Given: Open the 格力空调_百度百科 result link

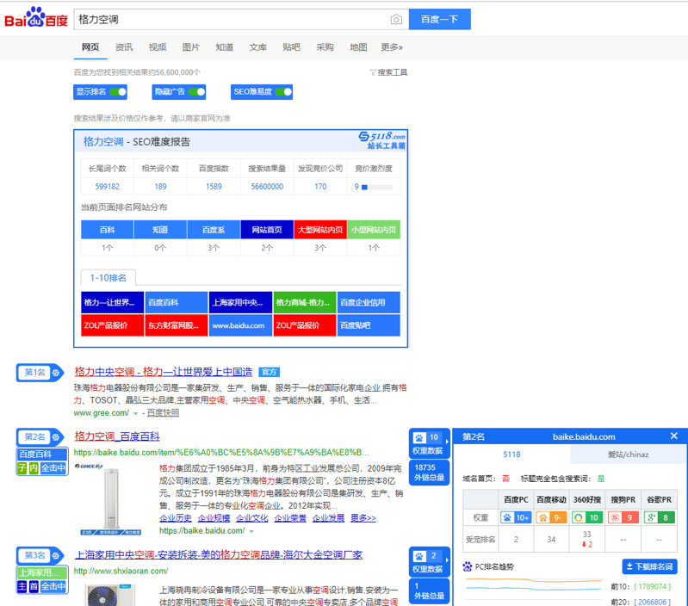Looking at the screenshot, I should [x=117, y=436].
